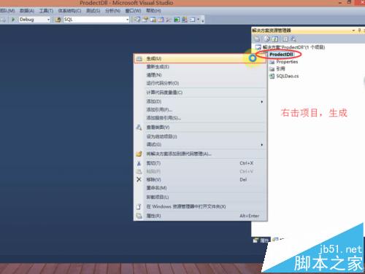Click the X icon beside 移除(V)

[139, 180]
